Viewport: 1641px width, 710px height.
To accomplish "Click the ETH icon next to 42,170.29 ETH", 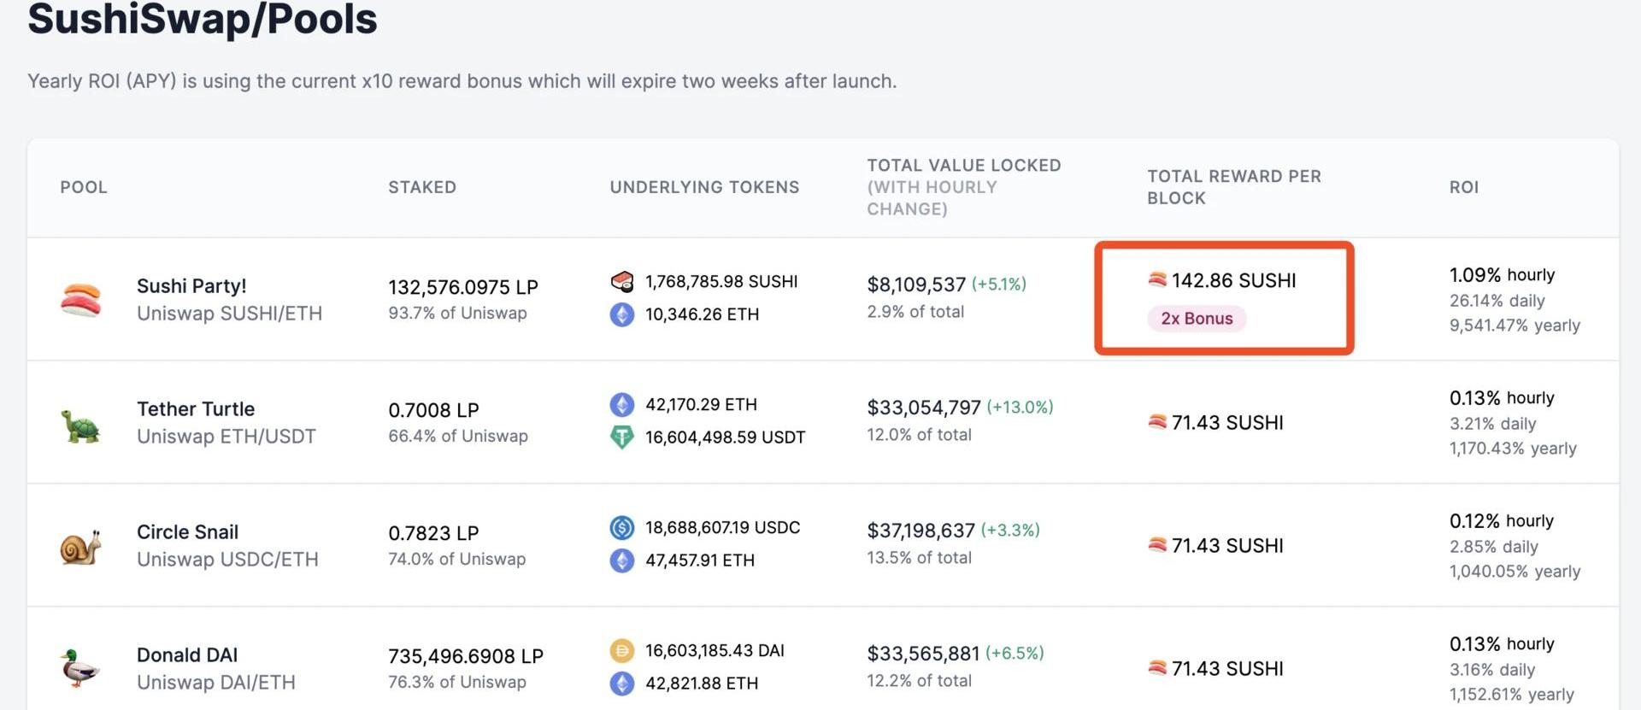I will pyautogui.click(x=622, y=405).
